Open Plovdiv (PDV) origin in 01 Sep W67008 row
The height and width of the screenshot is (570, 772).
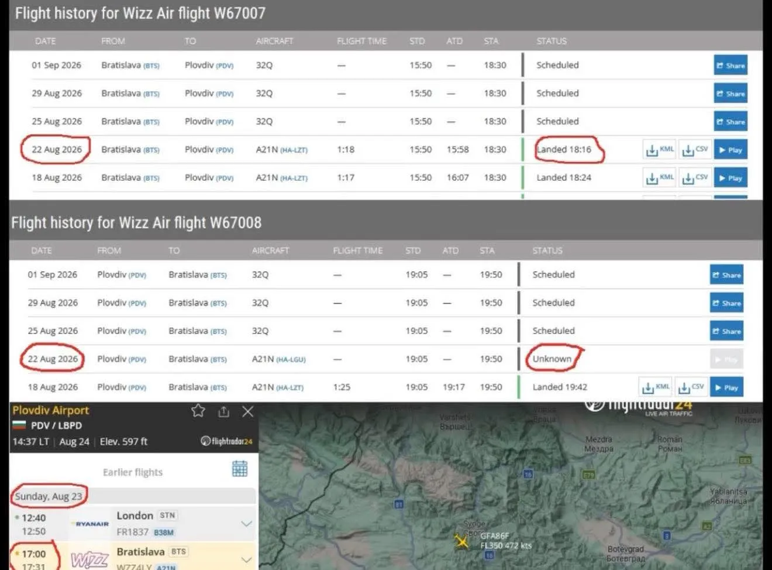(x=122, y=275)
